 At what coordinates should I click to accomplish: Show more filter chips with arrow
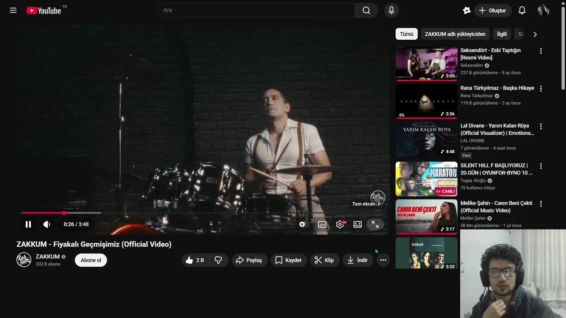[535, 34]
